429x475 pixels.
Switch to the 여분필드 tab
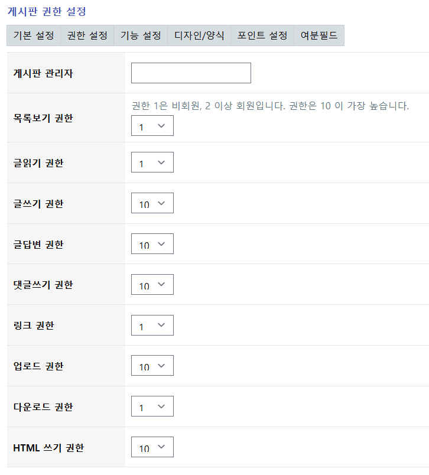tap(319, 35)
